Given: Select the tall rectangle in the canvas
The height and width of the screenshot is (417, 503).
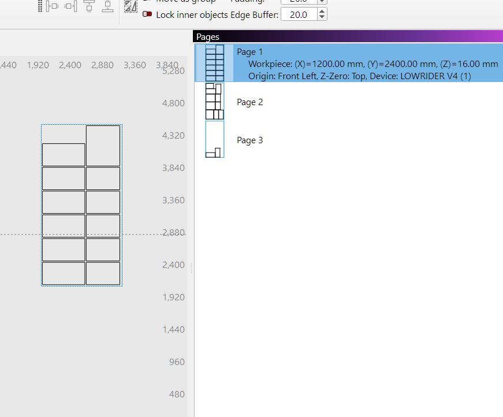Looking at the screenshot, I should click(x=103, y=146).
